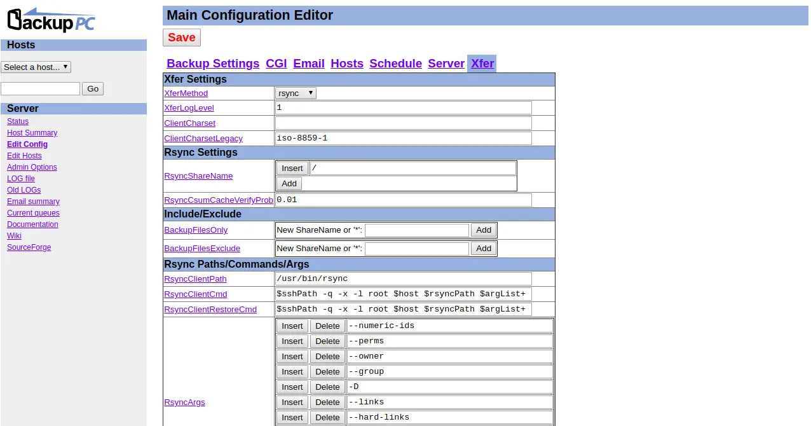Click the XferLogLevel help link
Image resolution: width=811 pixels, height=426 pixels.
[x=189, y=108]
